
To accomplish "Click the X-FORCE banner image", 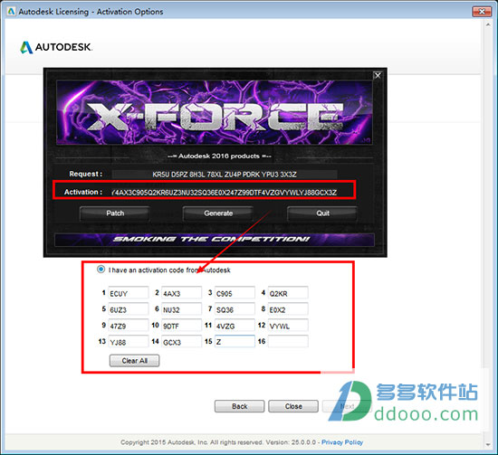I will tap(215, 112).
